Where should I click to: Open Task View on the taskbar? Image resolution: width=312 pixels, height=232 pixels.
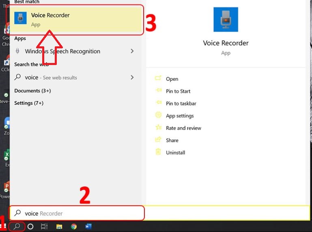(x=44, y=226)
